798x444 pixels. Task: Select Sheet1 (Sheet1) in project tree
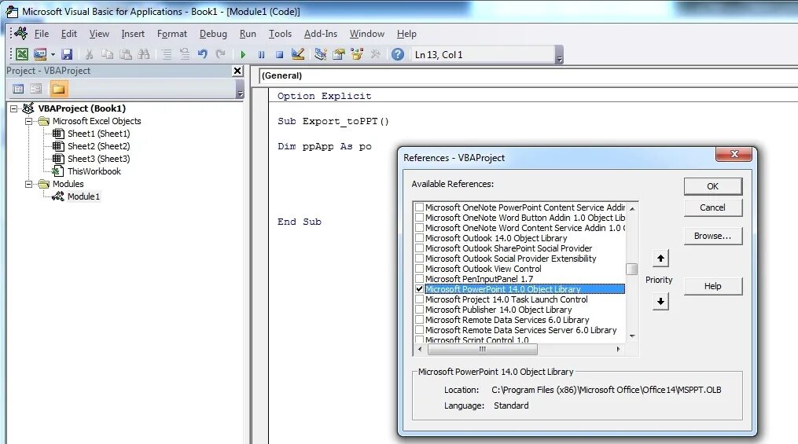pyautogui.click(x=99, y=134)
